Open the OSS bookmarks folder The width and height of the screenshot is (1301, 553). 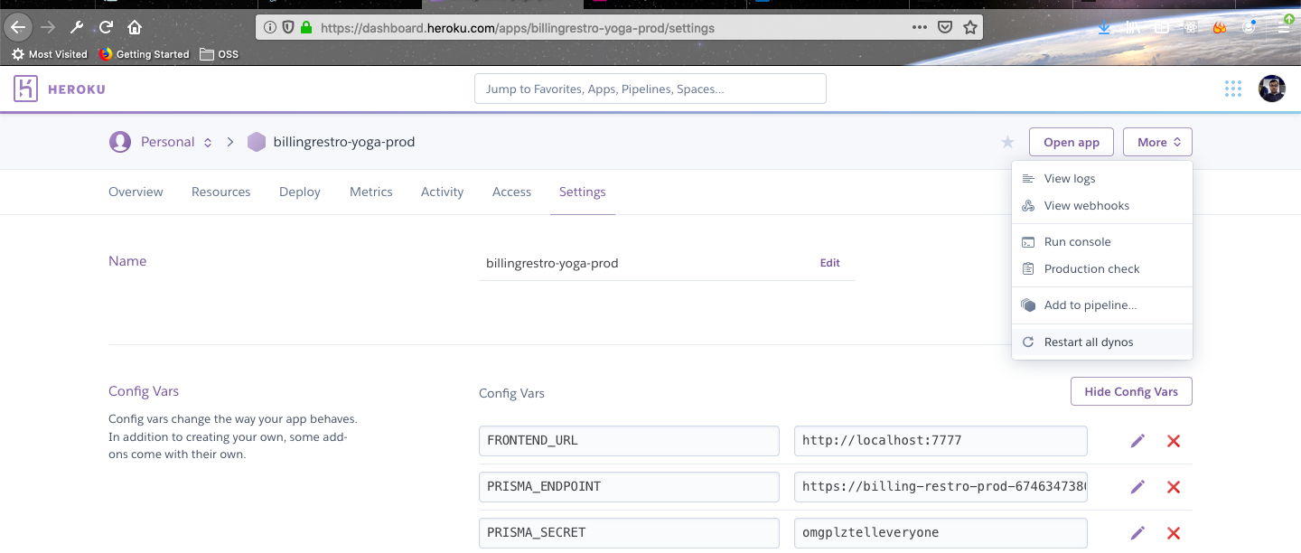220,54
